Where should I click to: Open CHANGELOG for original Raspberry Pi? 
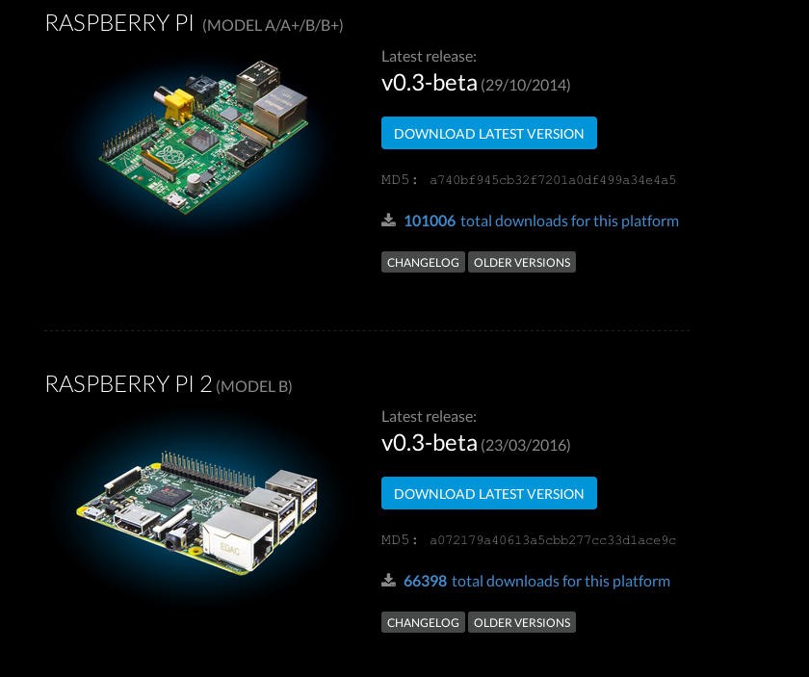[423, 262]
